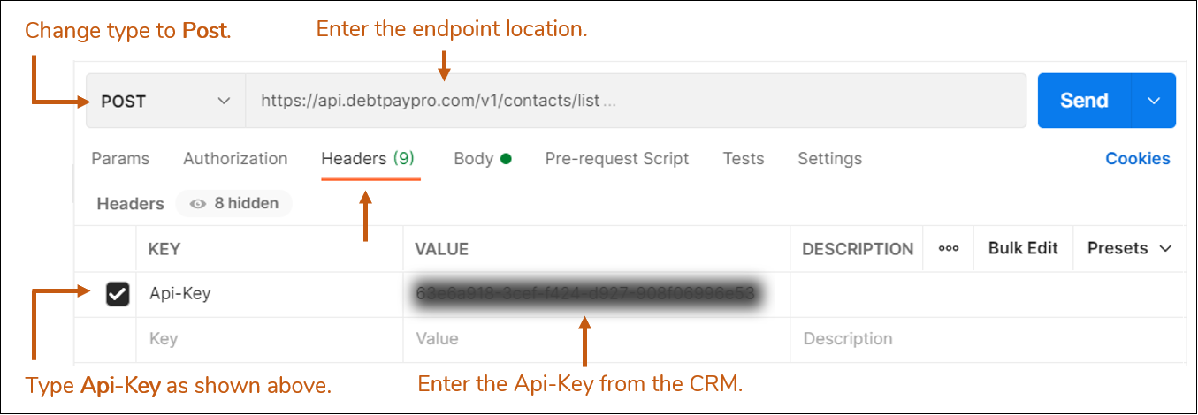Select the Headers (9) tab
The width and height of the screenshot is (1198, 415).
coord(368,159)
